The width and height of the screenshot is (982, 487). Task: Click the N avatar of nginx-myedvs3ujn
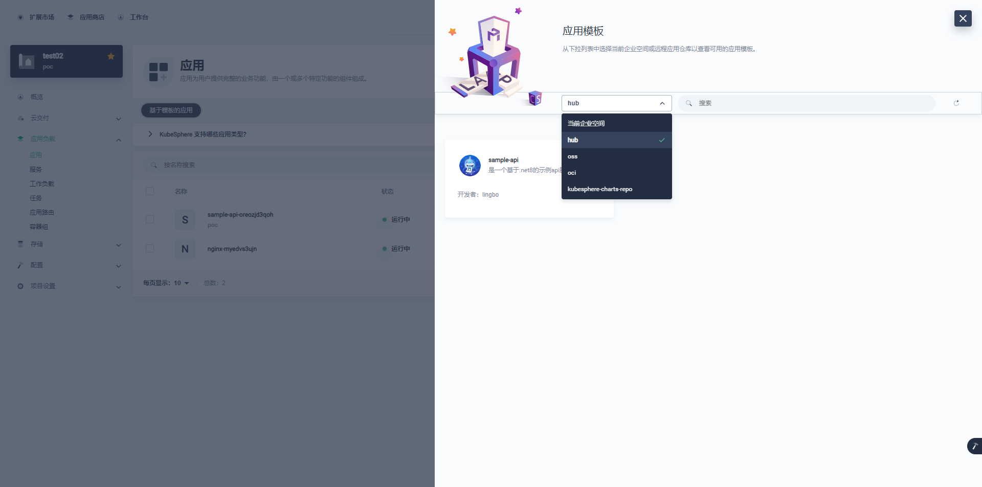(x=185, y=249)
